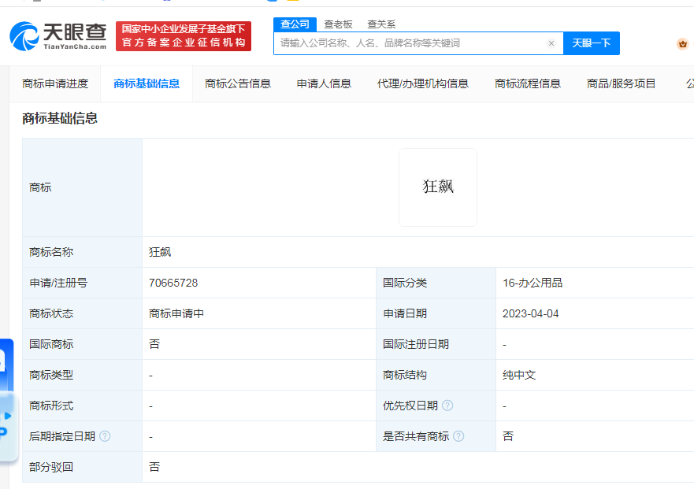This screenshot has height=489, width=694.
Task: Click the help icon beside 是否共有商标
Action: coord(460,435)
